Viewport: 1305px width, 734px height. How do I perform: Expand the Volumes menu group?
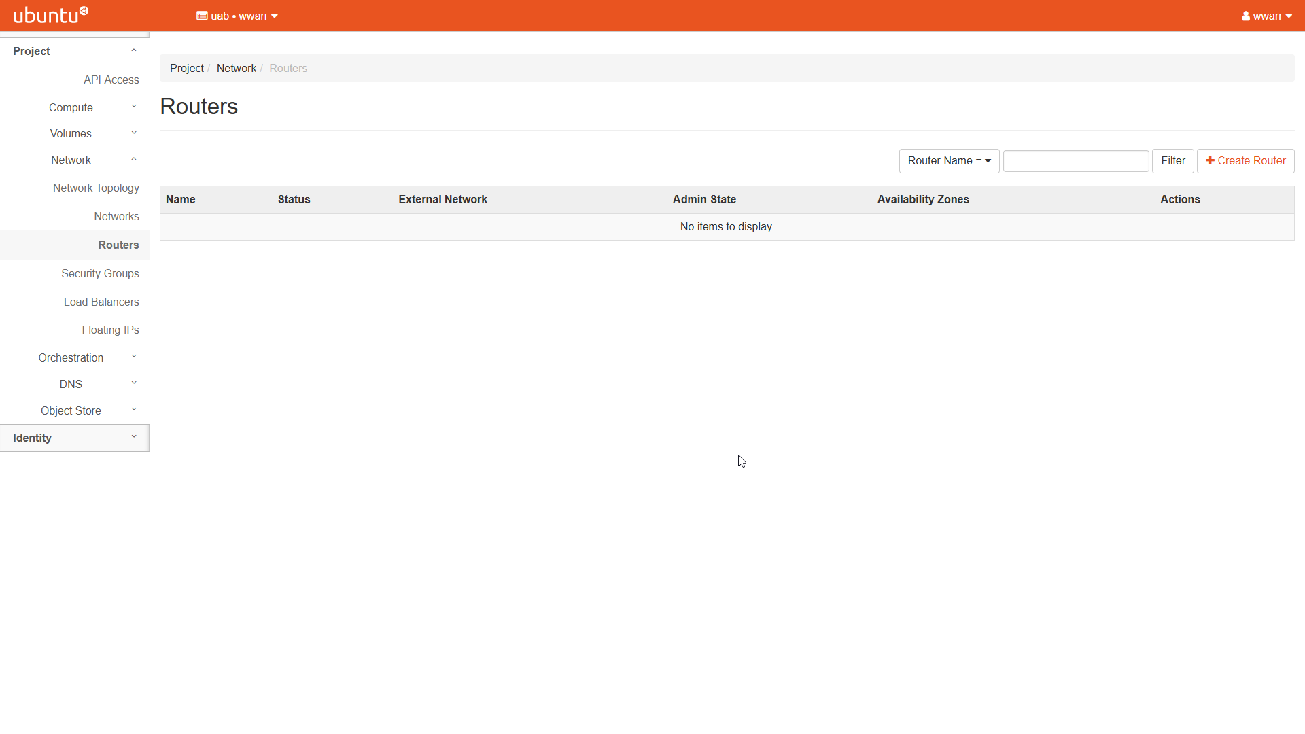75,133
